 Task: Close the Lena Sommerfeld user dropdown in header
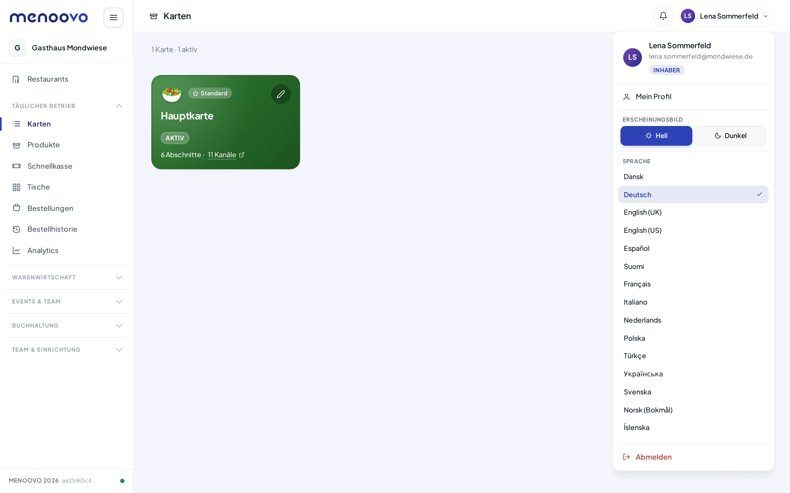726,16
